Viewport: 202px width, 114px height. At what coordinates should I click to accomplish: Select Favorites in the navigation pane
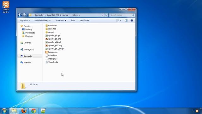(x=27, y=26)
